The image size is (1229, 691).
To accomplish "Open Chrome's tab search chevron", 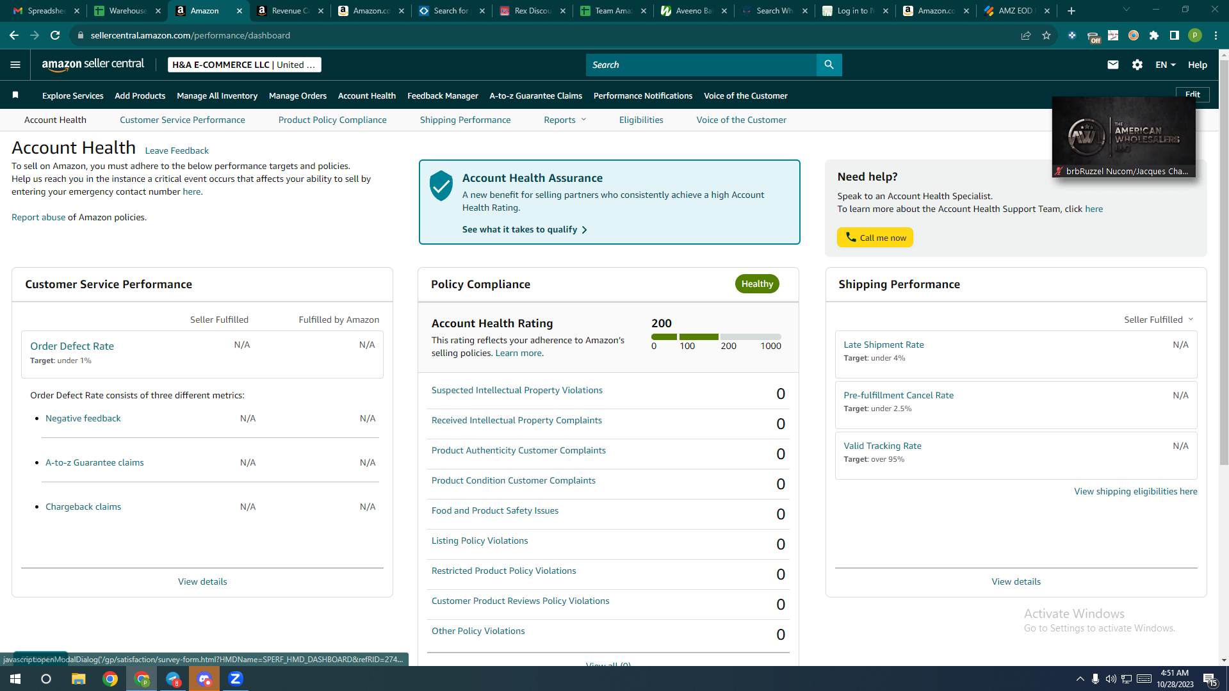I will point(1127,10).
